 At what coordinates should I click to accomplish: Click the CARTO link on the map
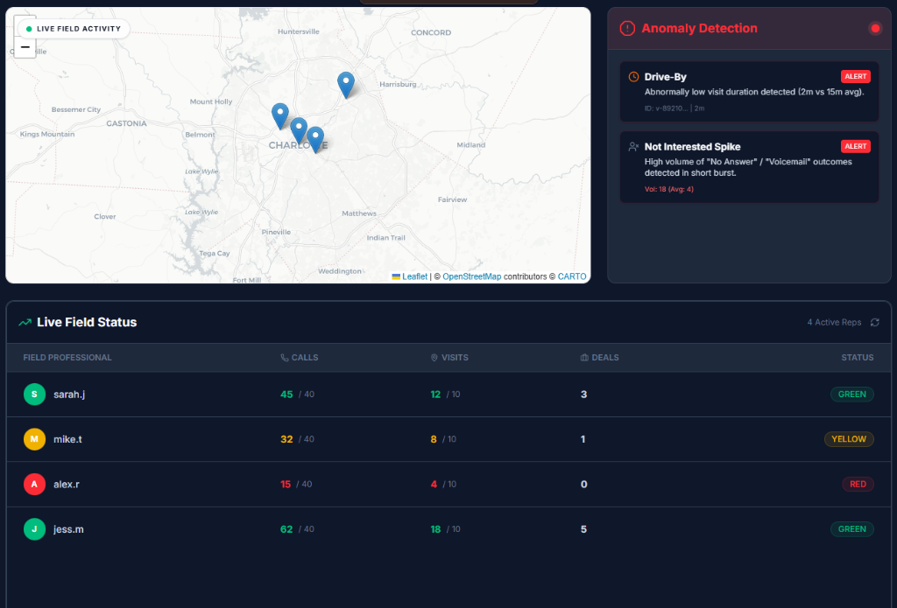[573, 276]
